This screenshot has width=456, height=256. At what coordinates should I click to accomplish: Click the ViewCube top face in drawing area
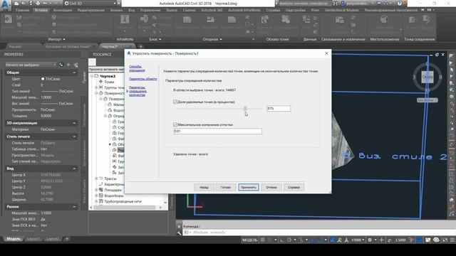[x=427, y=77]
